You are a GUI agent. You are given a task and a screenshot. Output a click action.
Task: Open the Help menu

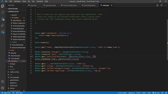click(46, 1)
